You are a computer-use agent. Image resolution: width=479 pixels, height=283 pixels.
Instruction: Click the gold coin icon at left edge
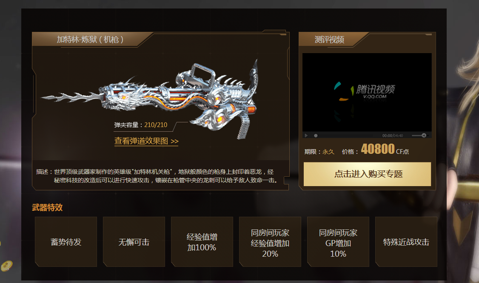[x=6, y=266]
